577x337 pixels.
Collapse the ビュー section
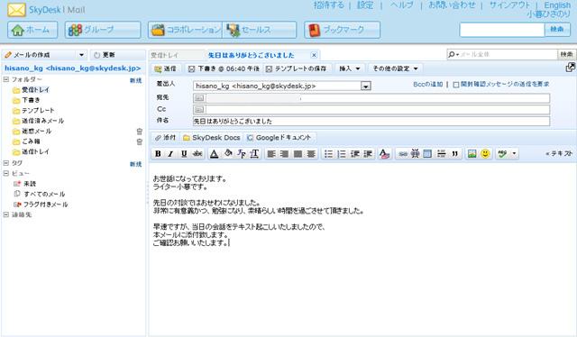[6, 173]
